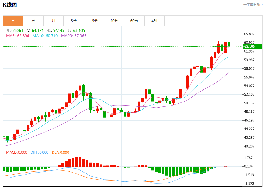Viewport: 264px width, 187px height.
Task: Select the 30分 interval tab
Action: pyautogui.click(x=114, y=21)
